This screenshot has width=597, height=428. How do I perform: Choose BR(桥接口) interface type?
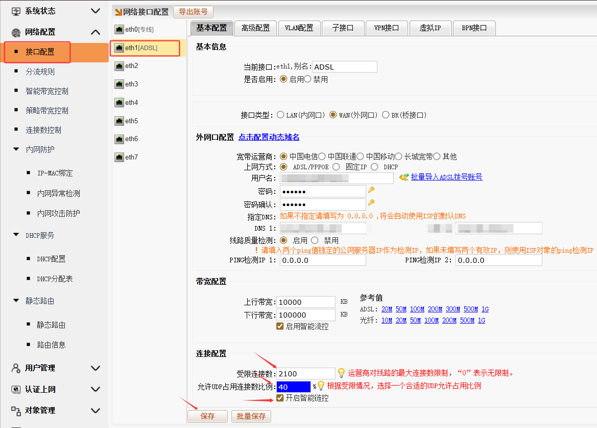point(386,115)
